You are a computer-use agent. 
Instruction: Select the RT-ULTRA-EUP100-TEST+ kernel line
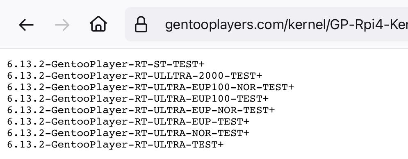tap(137, 98)
